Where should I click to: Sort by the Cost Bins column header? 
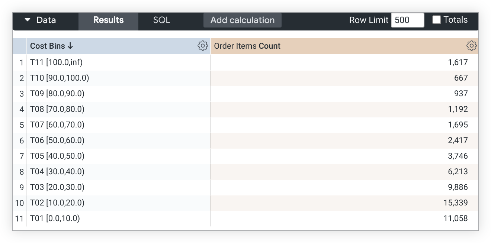click(x=47, y=46)
